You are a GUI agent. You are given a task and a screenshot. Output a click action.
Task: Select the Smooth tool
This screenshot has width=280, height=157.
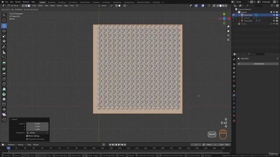click(x=4, y=99)
